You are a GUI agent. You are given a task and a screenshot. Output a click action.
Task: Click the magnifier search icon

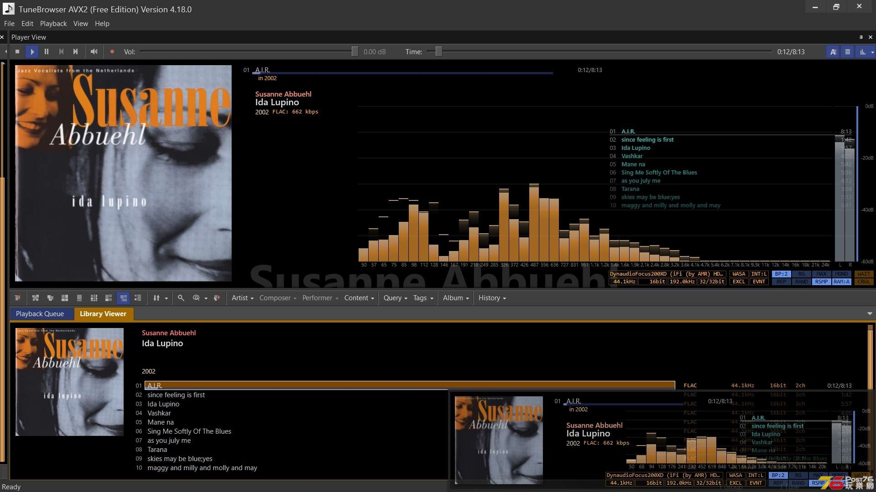(x=181, y=298)
